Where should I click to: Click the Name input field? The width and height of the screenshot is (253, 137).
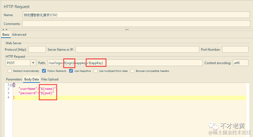136,15
